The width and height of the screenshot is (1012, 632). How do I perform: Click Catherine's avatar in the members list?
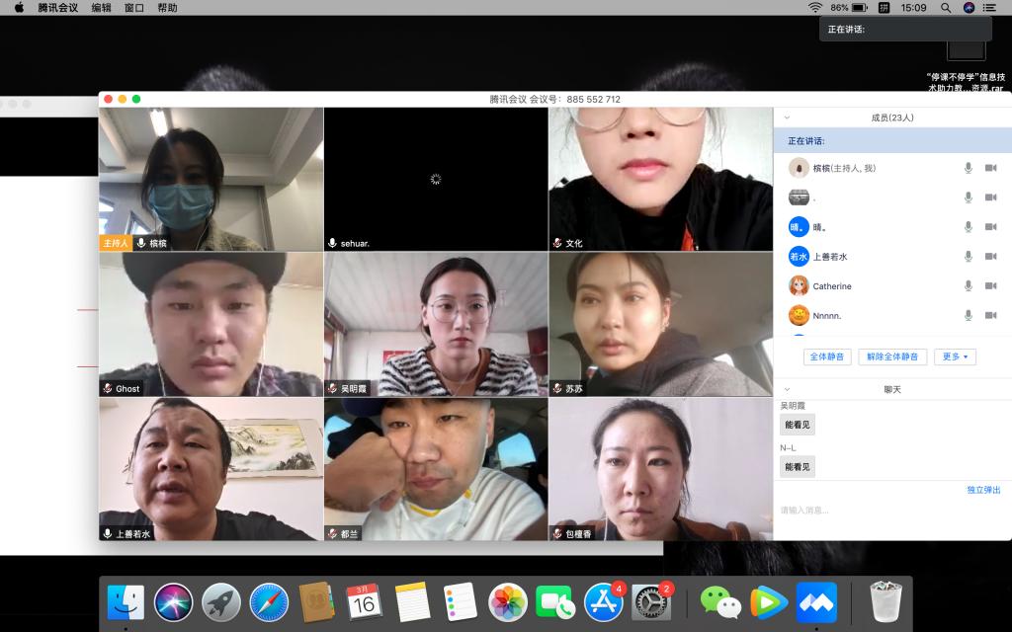pyautogui.click(x=799, y=286)
